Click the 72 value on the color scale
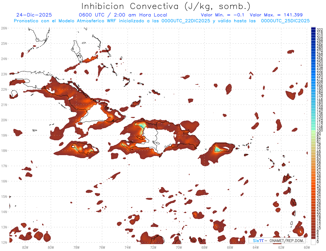 point(319,149)
